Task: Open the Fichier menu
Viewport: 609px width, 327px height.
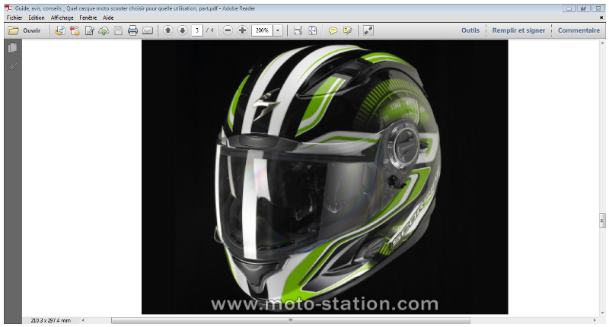Action: [x=14, y=17]
